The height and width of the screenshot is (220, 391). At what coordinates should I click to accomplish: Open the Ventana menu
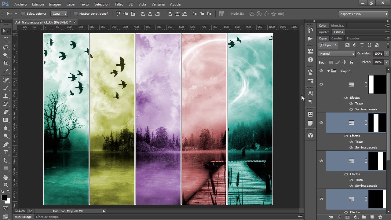click(x=158, y=4)
